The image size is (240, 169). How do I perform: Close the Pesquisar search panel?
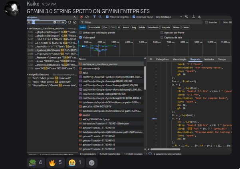75,17
